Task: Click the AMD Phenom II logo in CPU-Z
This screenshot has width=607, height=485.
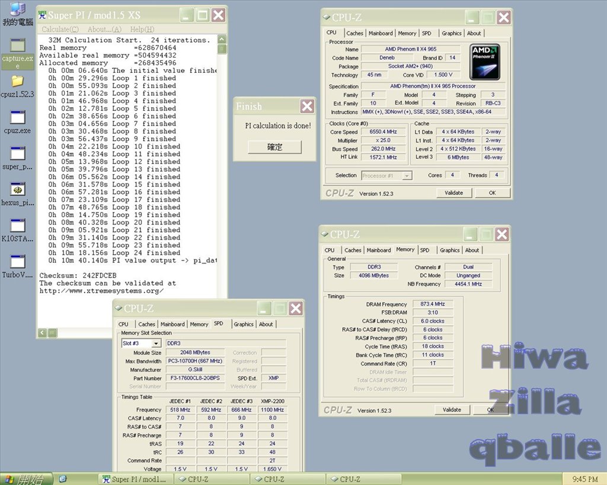Action: pos(484,62)
